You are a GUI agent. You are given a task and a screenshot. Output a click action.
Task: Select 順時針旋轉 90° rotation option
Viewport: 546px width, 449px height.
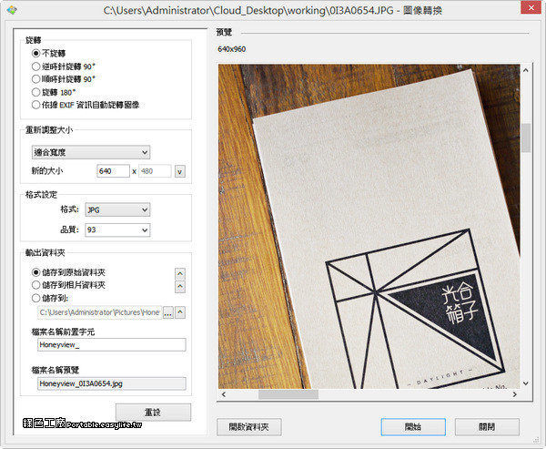coord(63,79)
